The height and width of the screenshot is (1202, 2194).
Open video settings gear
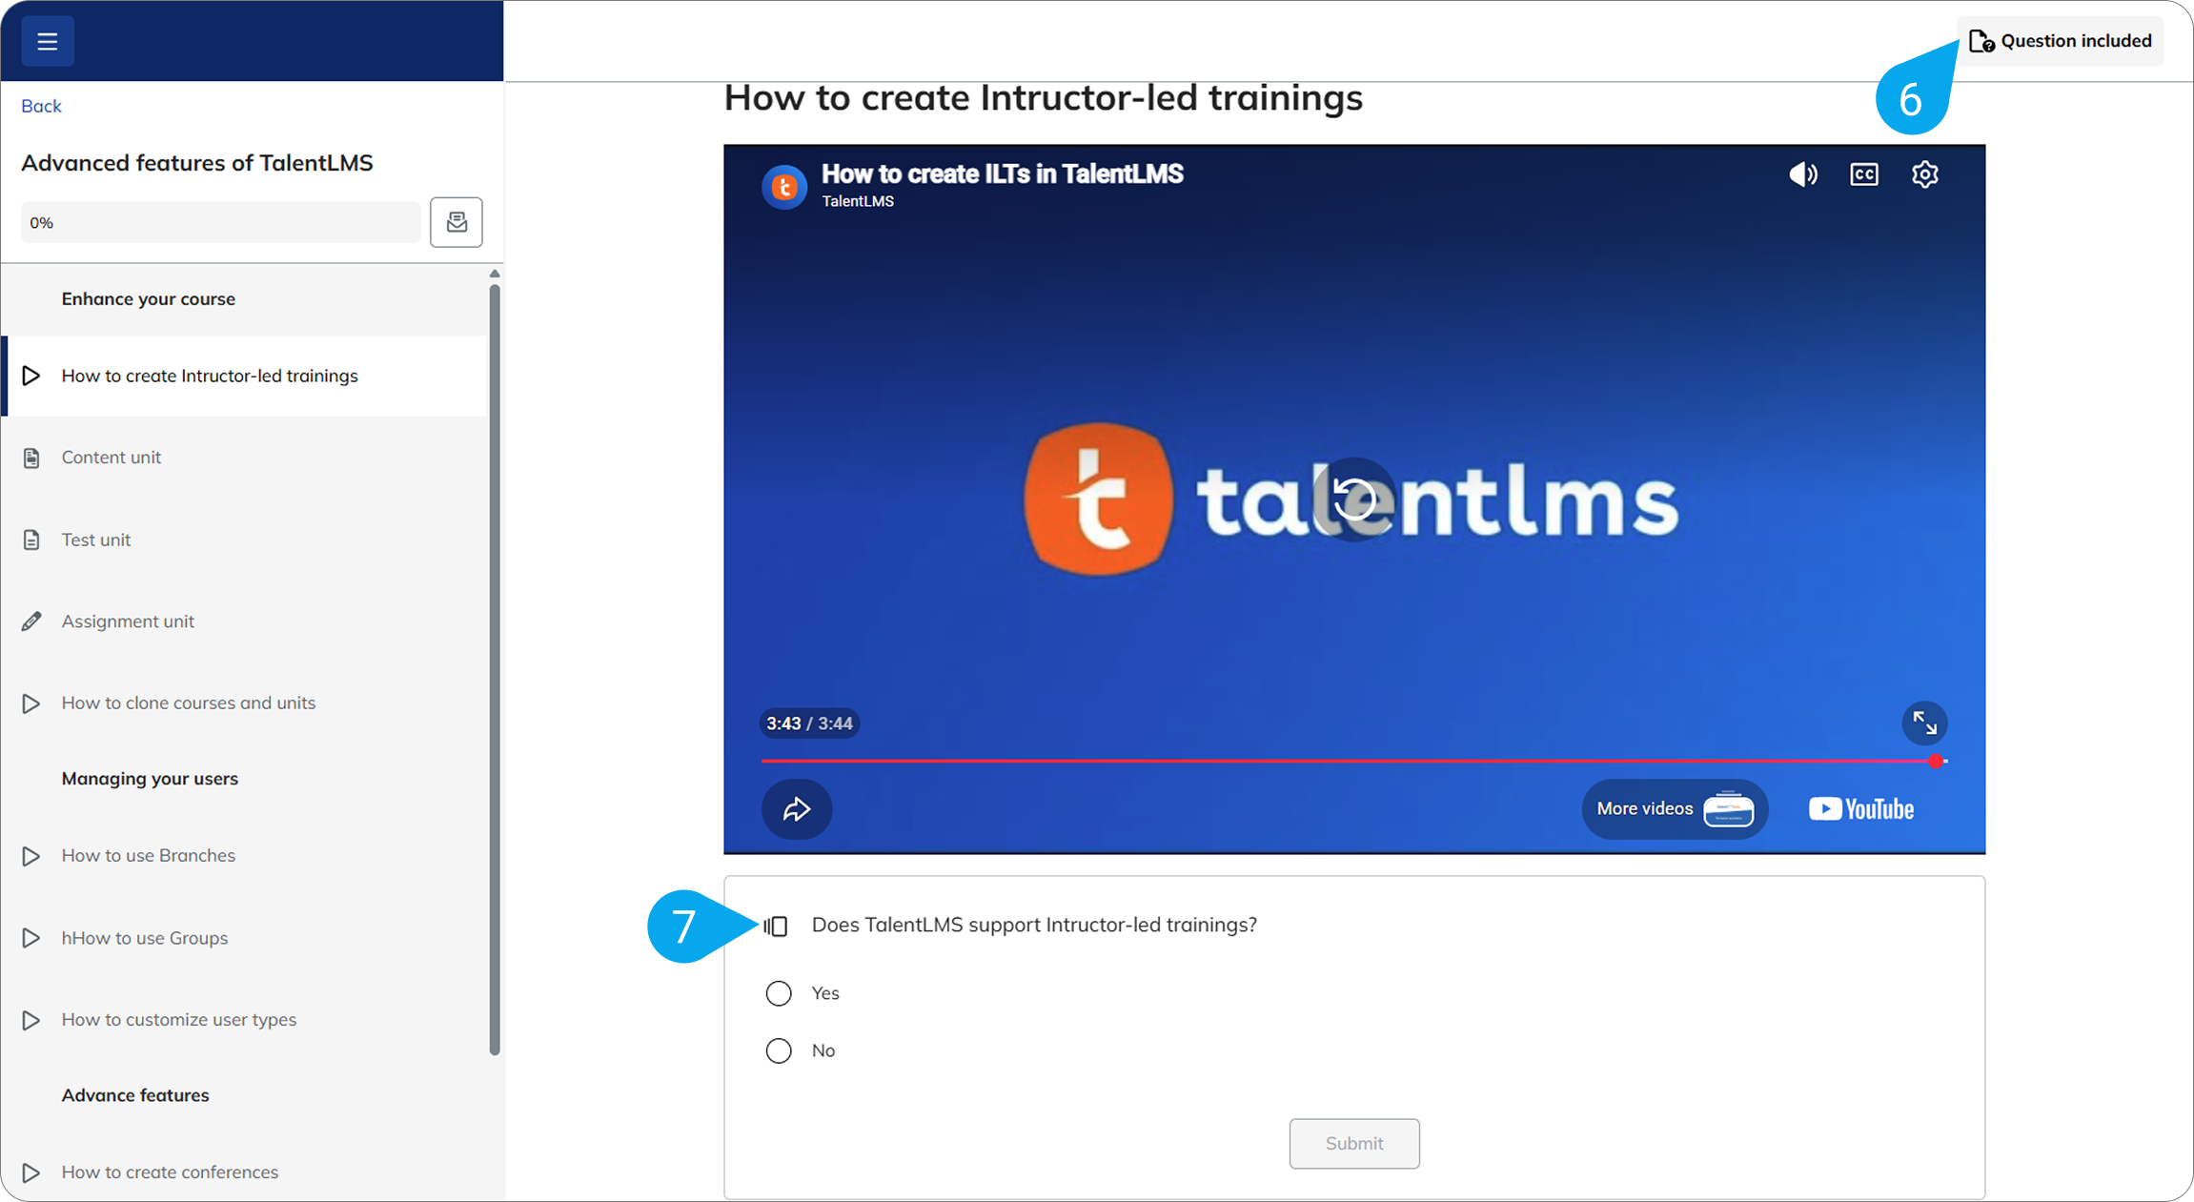[x=1925, y=174]
